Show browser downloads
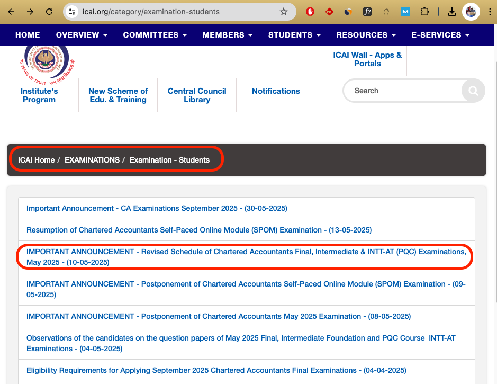 (451, 12)
